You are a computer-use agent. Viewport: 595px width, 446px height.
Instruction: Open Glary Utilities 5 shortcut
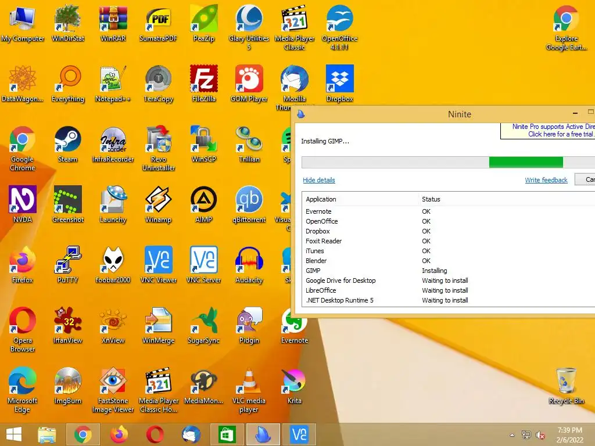coord(249,27)
